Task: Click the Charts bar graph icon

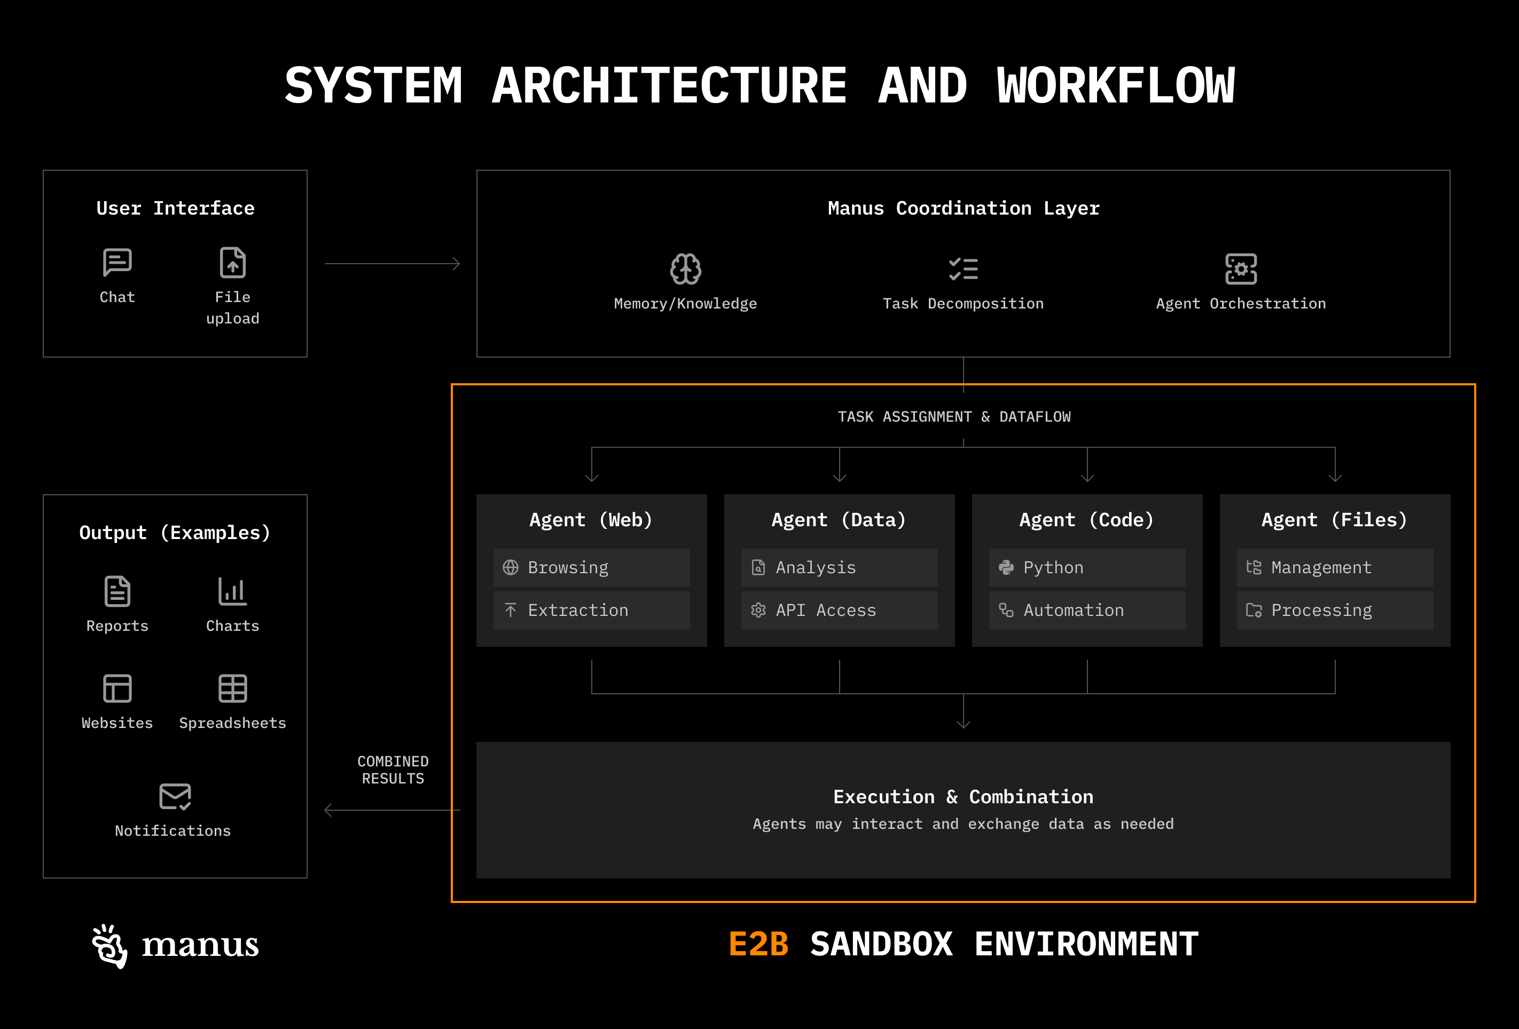Action: [233, 591]
